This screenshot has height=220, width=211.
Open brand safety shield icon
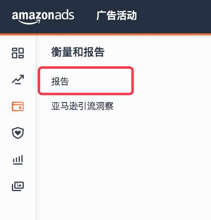[18, 133]
